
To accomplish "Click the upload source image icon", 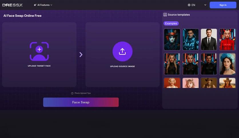I will click(122, 51).
